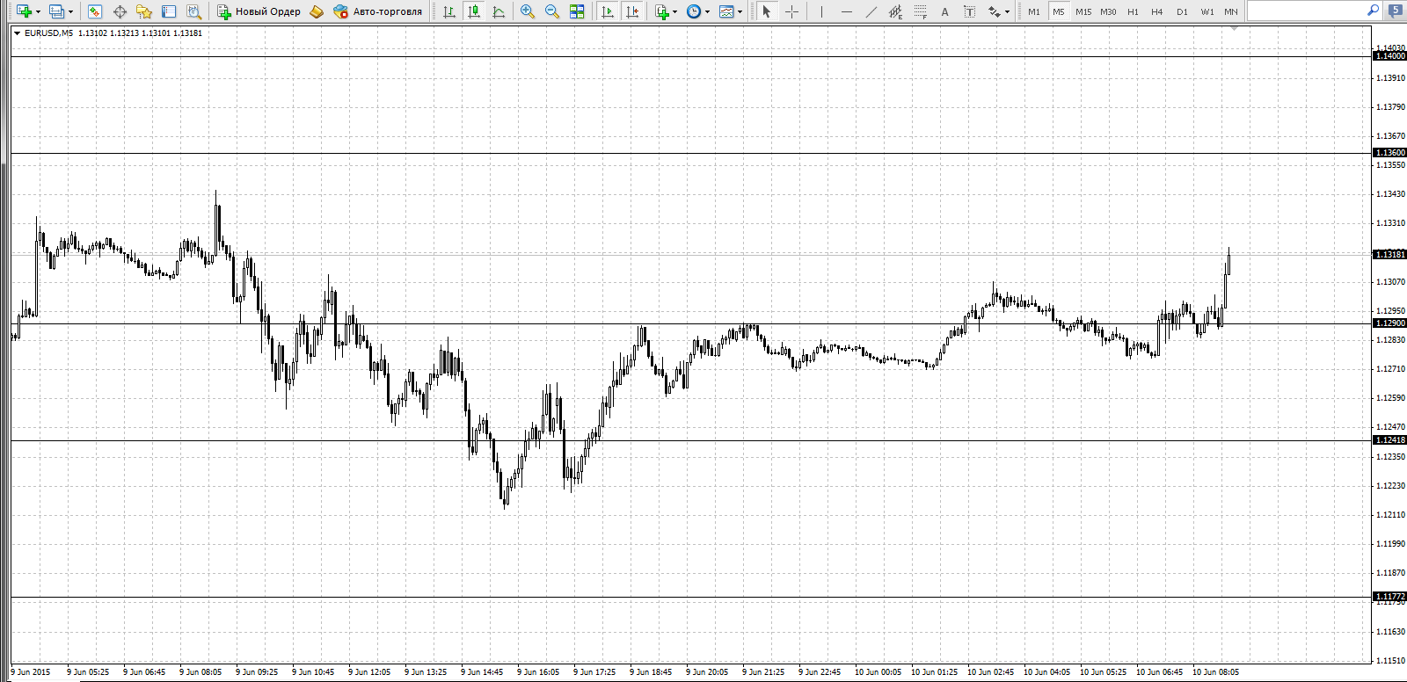
Task: Tile chart windows icon
Action: tap(577, 11)
